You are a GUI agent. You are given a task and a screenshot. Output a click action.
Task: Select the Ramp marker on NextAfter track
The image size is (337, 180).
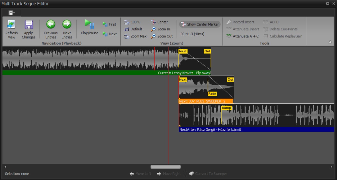tap(226, 108)
